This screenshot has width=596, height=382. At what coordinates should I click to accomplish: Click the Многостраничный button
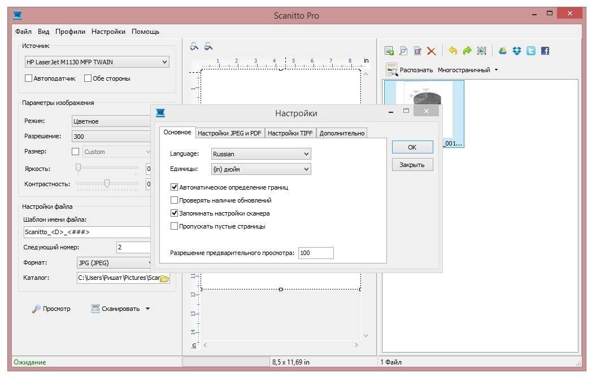point(464,70)
